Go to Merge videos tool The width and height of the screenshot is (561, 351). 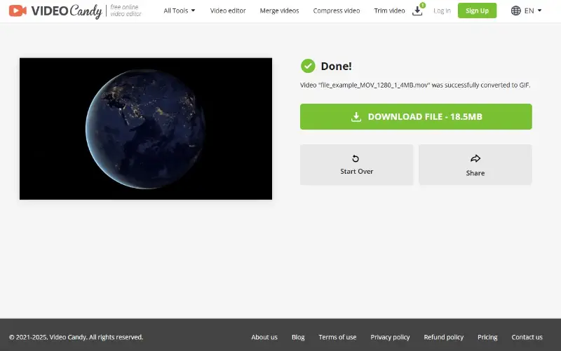point(279,11)
